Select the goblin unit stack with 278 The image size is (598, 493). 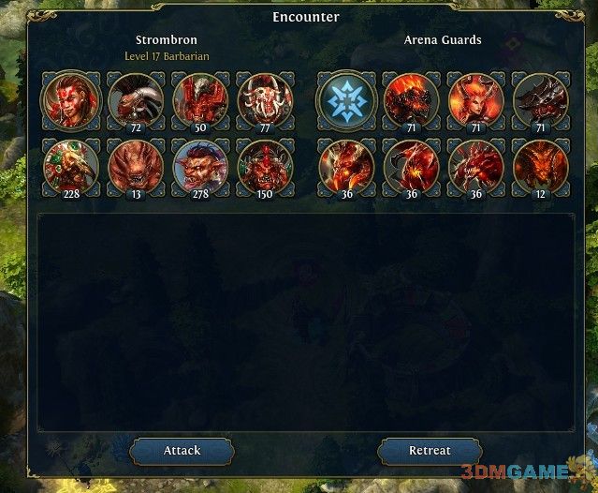(200, 168)
